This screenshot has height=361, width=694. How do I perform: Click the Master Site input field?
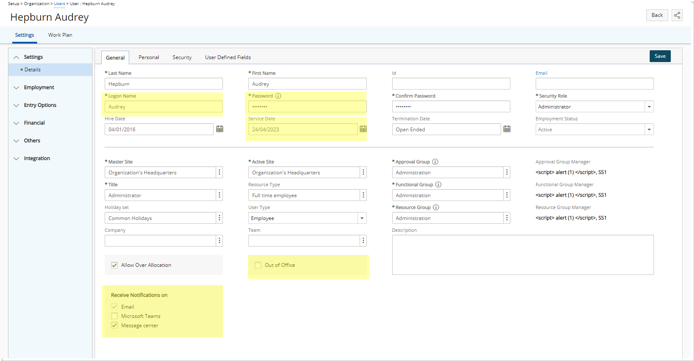click(x=160, y=172)
